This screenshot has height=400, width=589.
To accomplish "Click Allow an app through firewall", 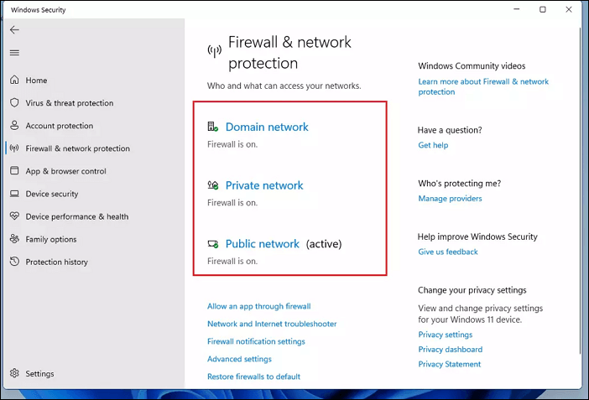I will 258,306.
